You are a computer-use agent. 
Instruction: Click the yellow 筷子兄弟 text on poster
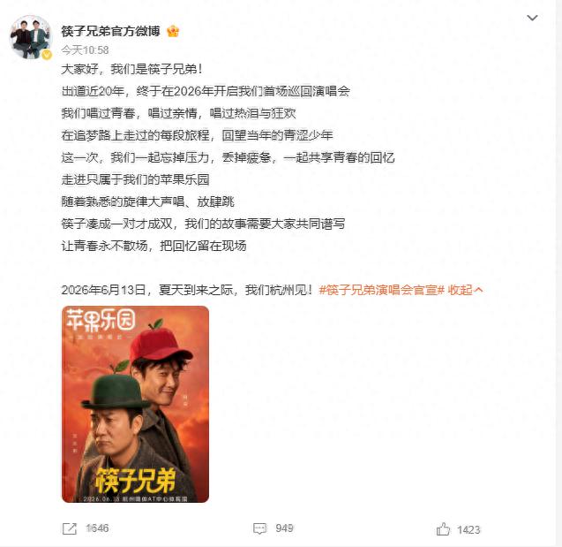tap(135, 480)
